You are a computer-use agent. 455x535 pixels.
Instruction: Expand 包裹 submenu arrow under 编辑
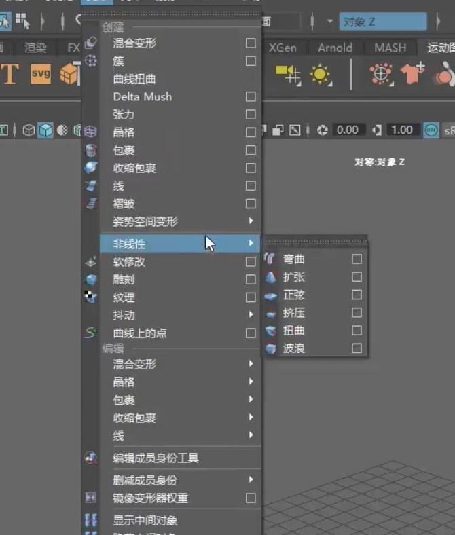tap(251, 399)
